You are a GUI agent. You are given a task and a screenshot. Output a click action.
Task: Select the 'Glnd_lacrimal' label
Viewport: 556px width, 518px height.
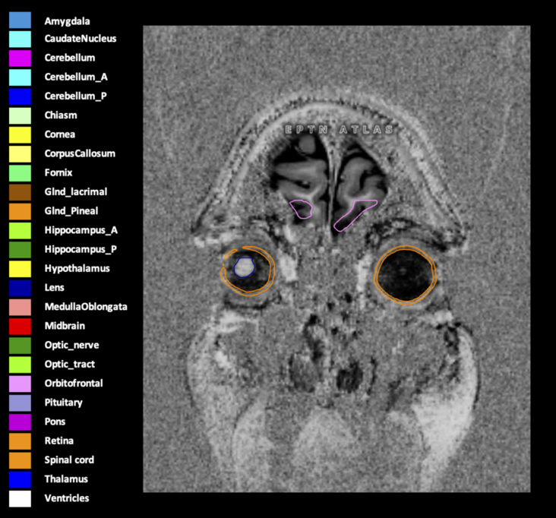76,192
